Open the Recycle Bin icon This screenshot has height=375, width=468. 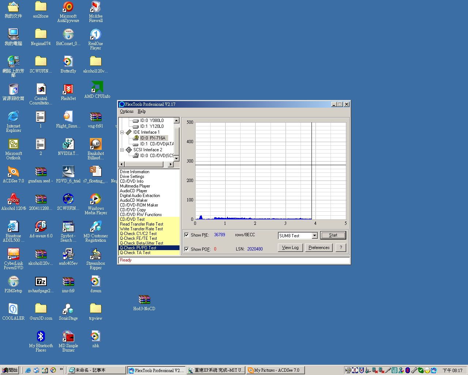[x=14, y=92]
